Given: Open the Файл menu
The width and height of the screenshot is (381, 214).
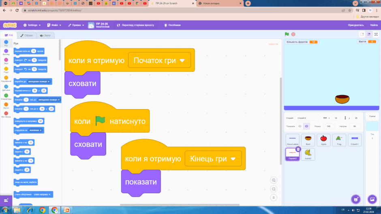Looking at the screenshot, I should coord(54,25).
